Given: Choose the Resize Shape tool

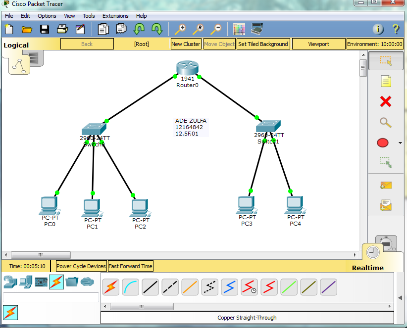Looking at the screenshot, I should pyautogui.click(x=385, y=162).
